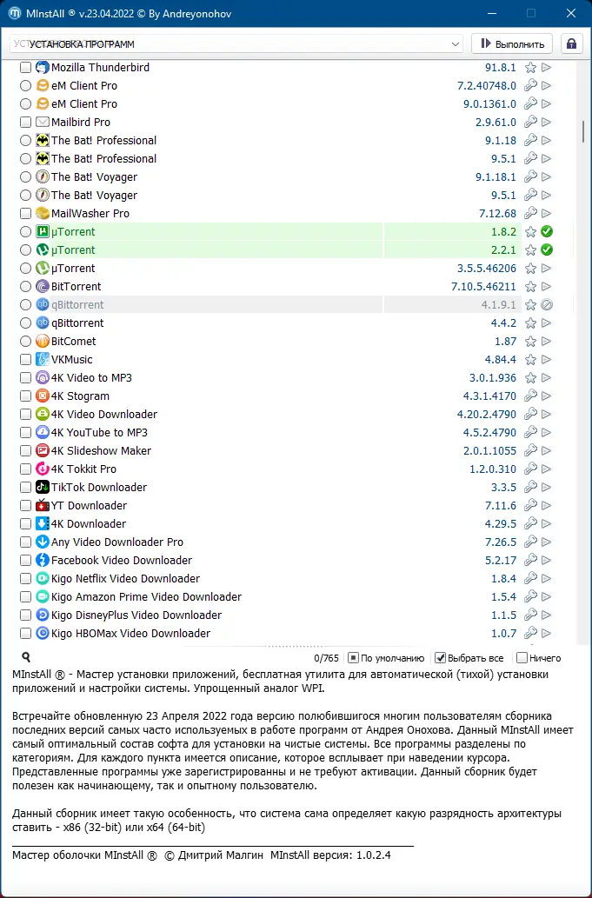Click the key icon for 4K Stogram
The image size is (592, 898).
pyautogui.click(x=530, y=396)
